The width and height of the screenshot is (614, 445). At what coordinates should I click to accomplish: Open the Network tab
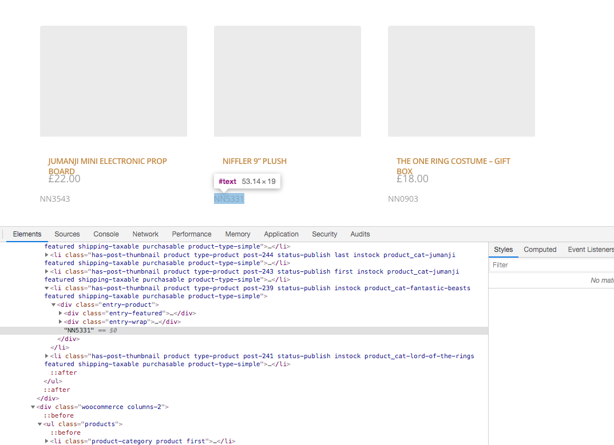(x=145, y=234)
